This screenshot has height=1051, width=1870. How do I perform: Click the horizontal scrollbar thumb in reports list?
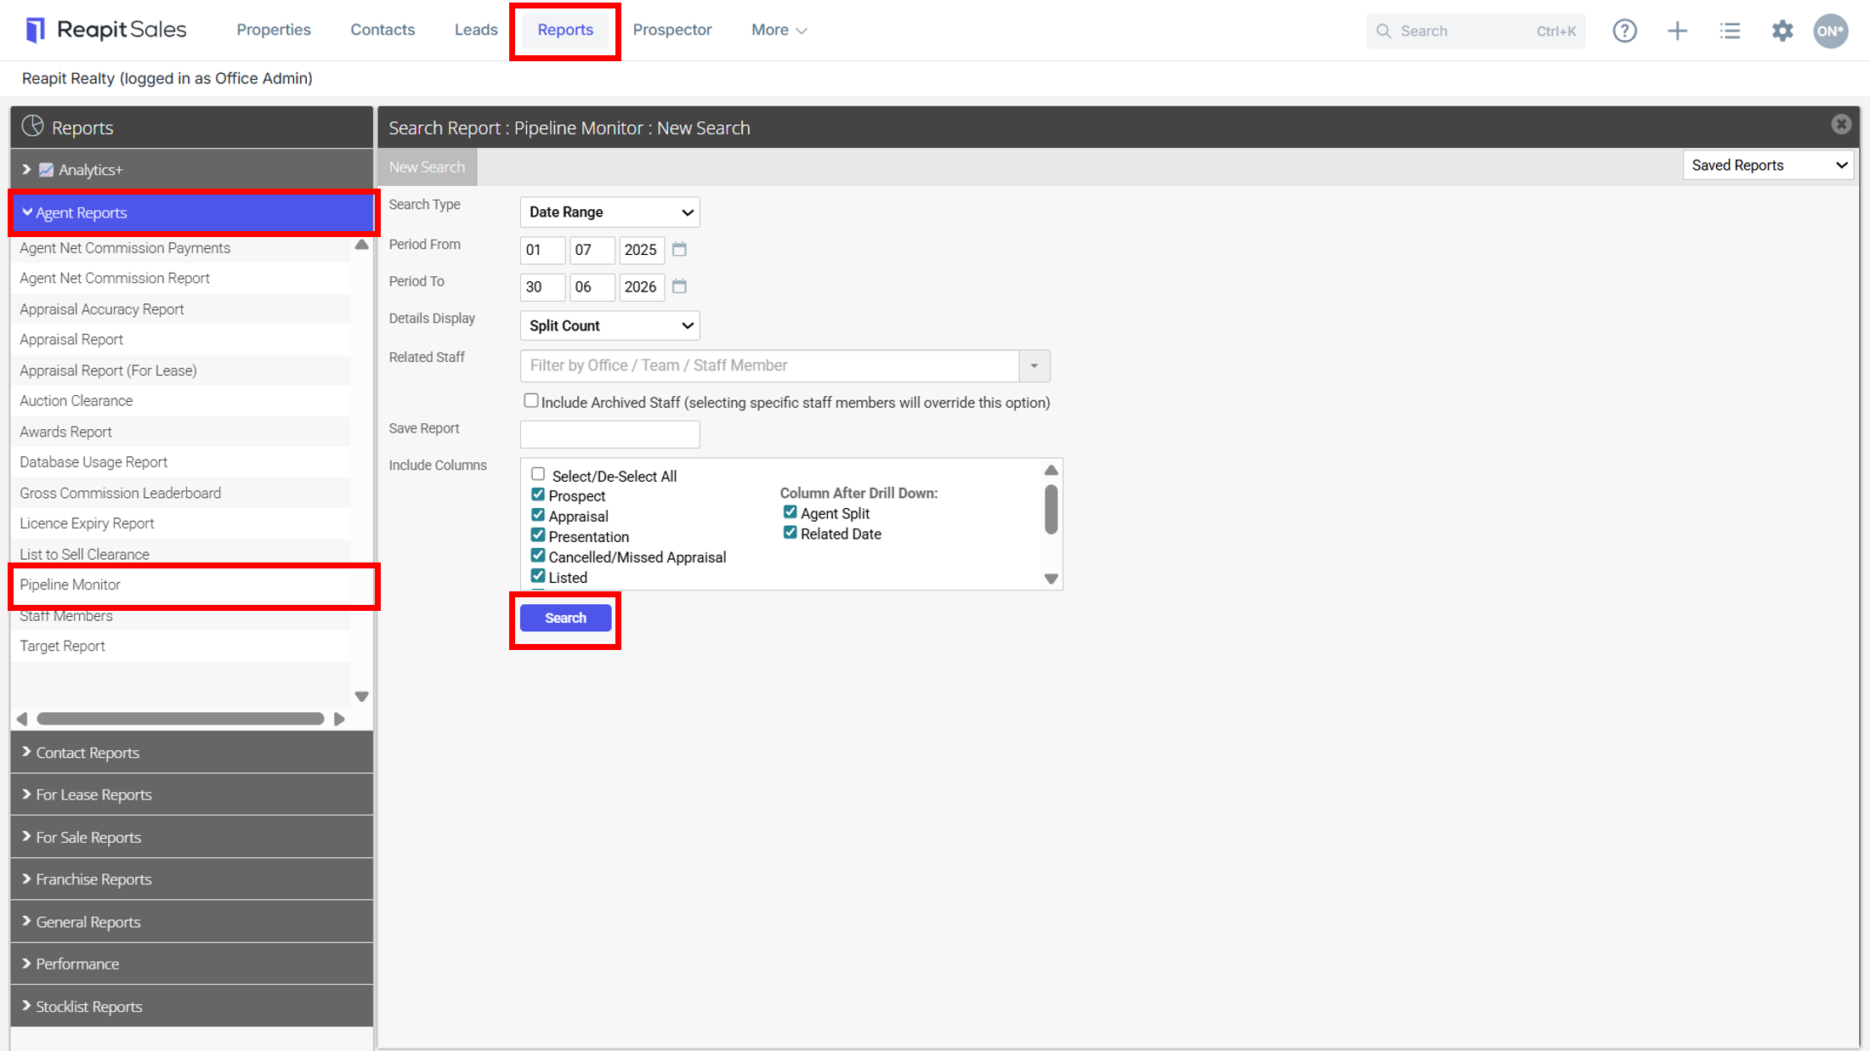180,719
